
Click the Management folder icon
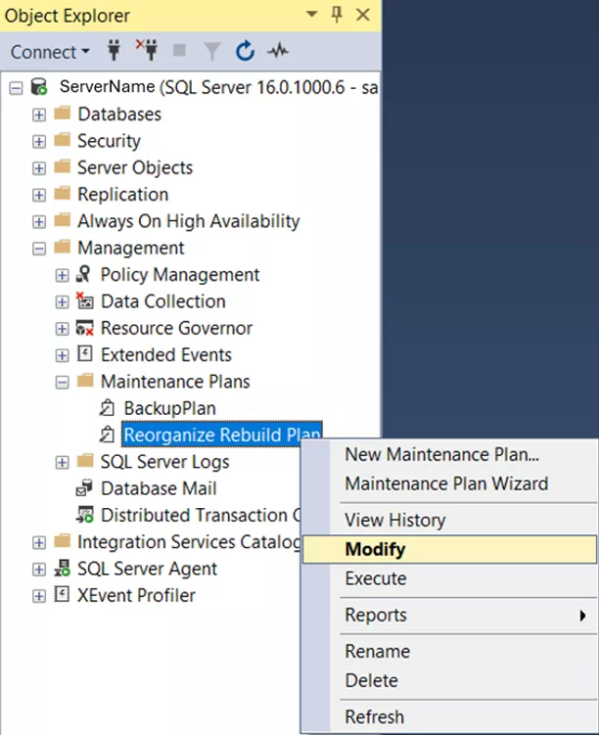pyautogui.click(x=63, y=247)
